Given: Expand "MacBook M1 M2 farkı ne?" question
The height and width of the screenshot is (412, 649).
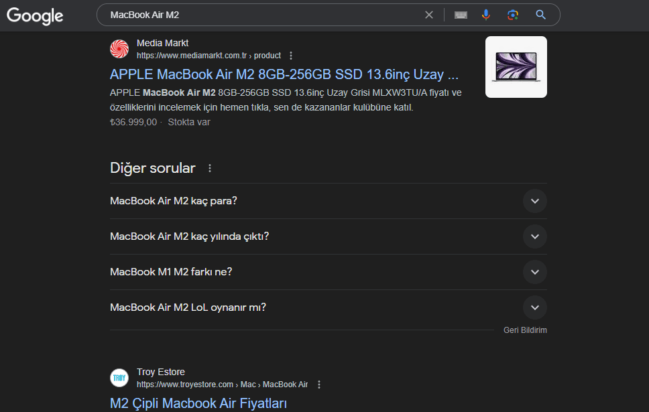Looking at the screenshot, I should tap(534, 272).
